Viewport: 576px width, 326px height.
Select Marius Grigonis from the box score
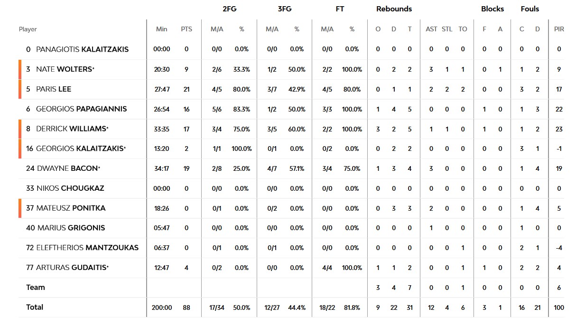tap(71, 228)
